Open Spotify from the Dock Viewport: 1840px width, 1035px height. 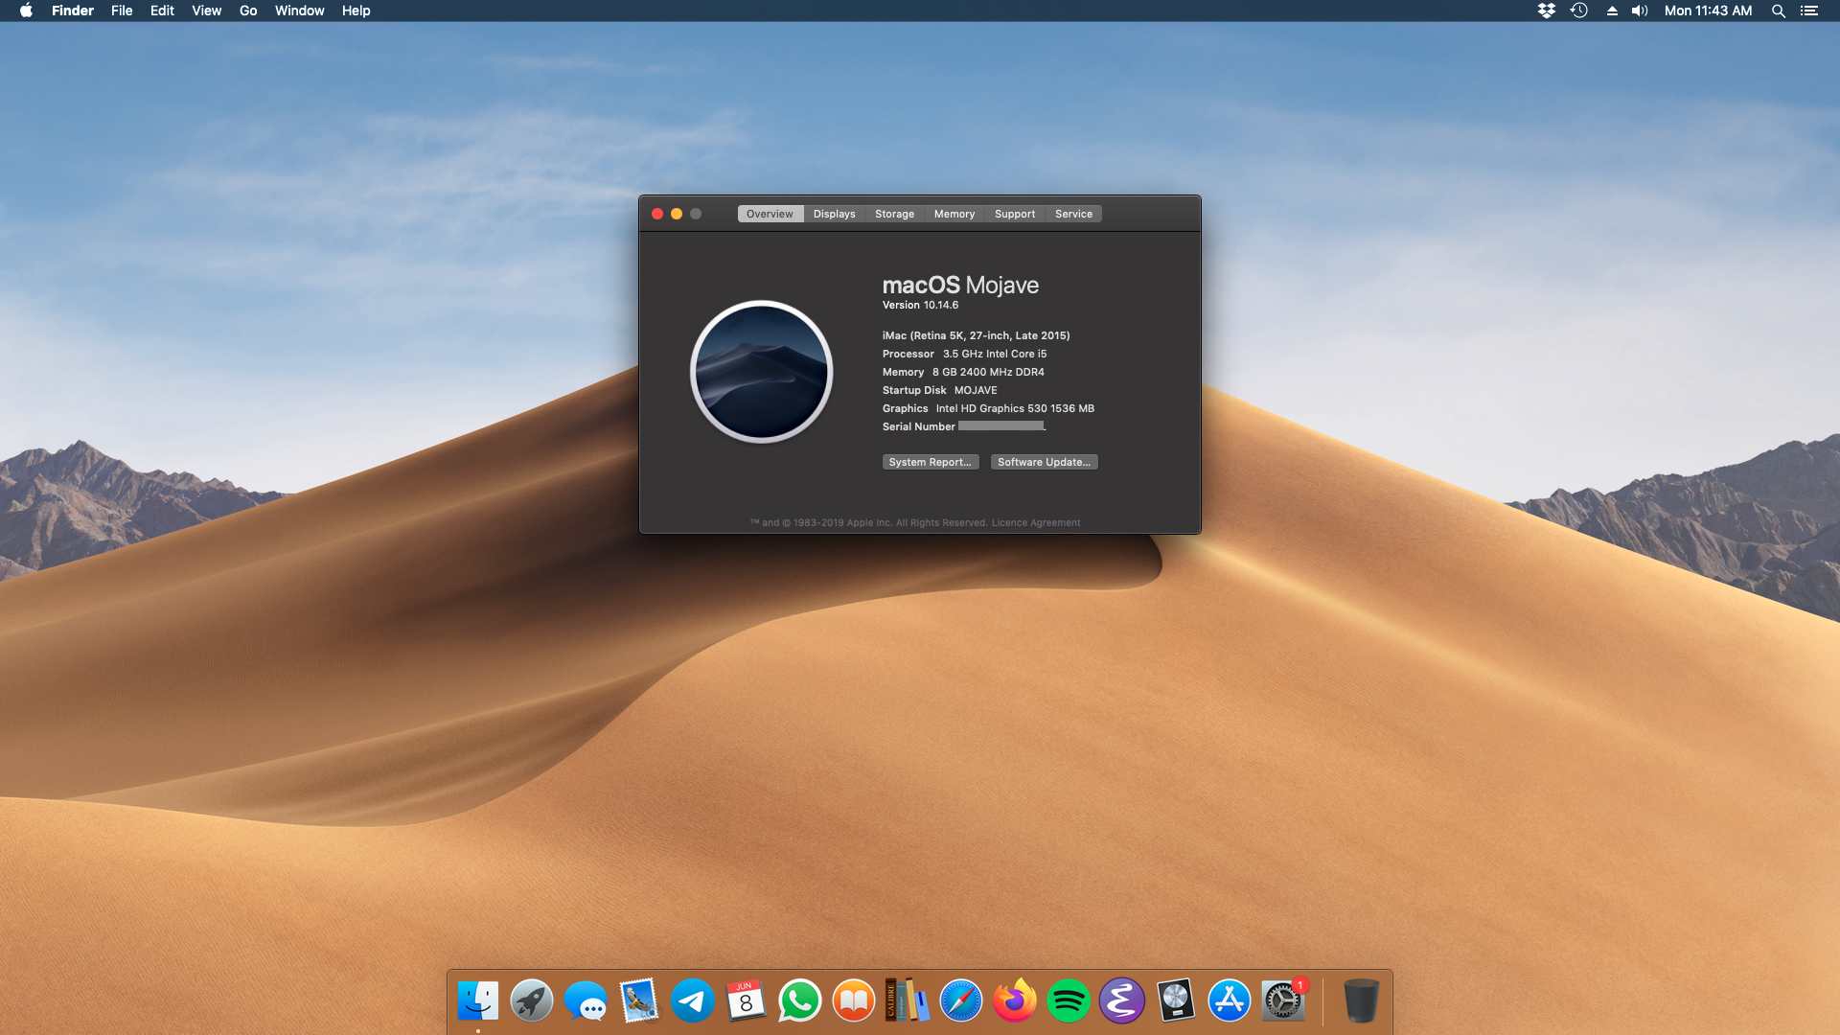click(1069, 1000)
